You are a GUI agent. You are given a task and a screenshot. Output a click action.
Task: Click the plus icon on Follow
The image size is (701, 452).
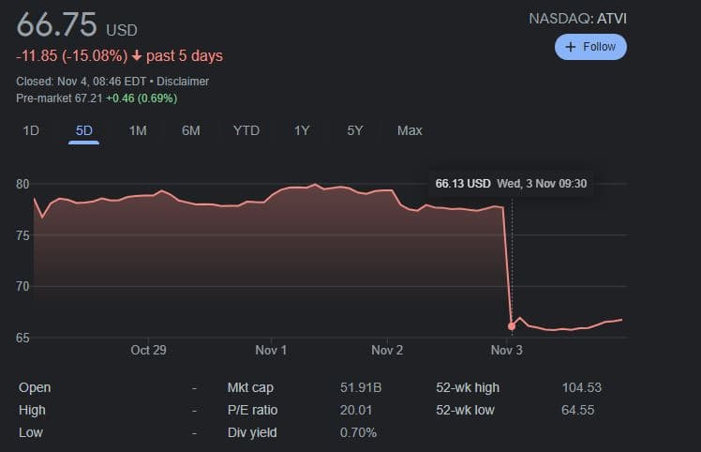(571, 47)
